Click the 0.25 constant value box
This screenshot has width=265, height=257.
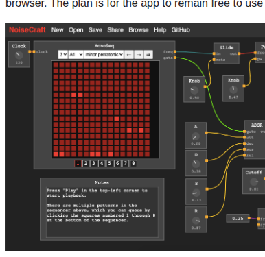[238, 218]
